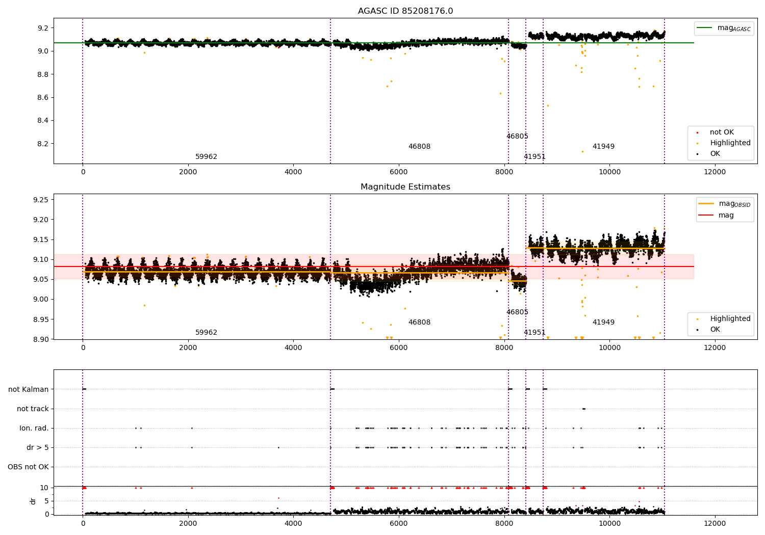Click the dr axis tick label 5
The width and height of the screenshot is (765, 535).
pyautogui.click(x=47, y=501)
